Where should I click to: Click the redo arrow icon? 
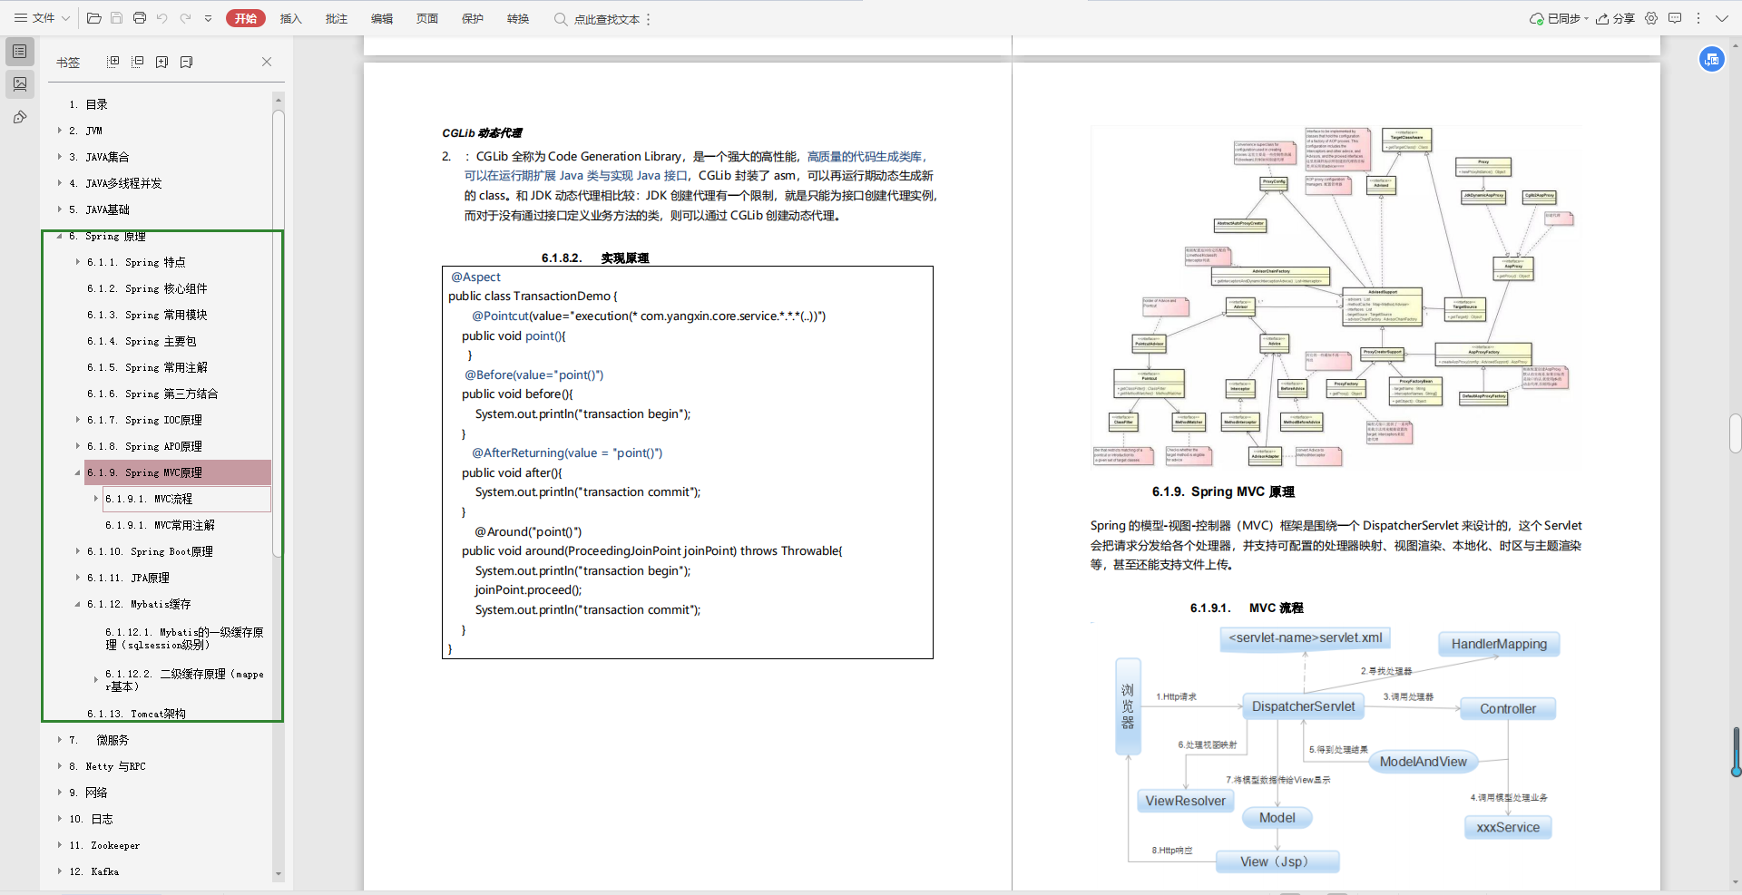(185, 18)
